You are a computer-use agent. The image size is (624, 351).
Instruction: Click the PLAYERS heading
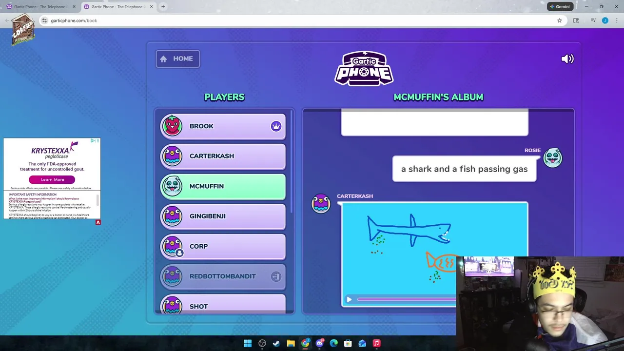pos(224,97)
